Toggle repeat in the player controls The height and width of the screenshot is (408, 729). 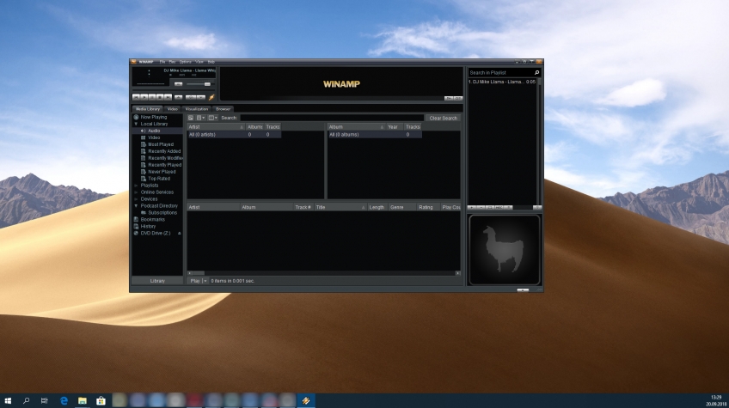pos(201,97)
